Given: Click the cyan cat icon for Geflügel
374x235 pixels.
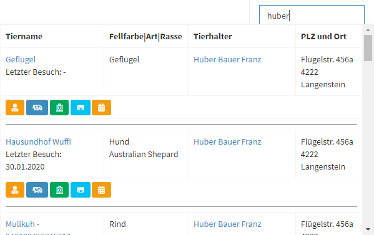Looking at the screenshot, I should pyautogui.click(x=81, y=108).
